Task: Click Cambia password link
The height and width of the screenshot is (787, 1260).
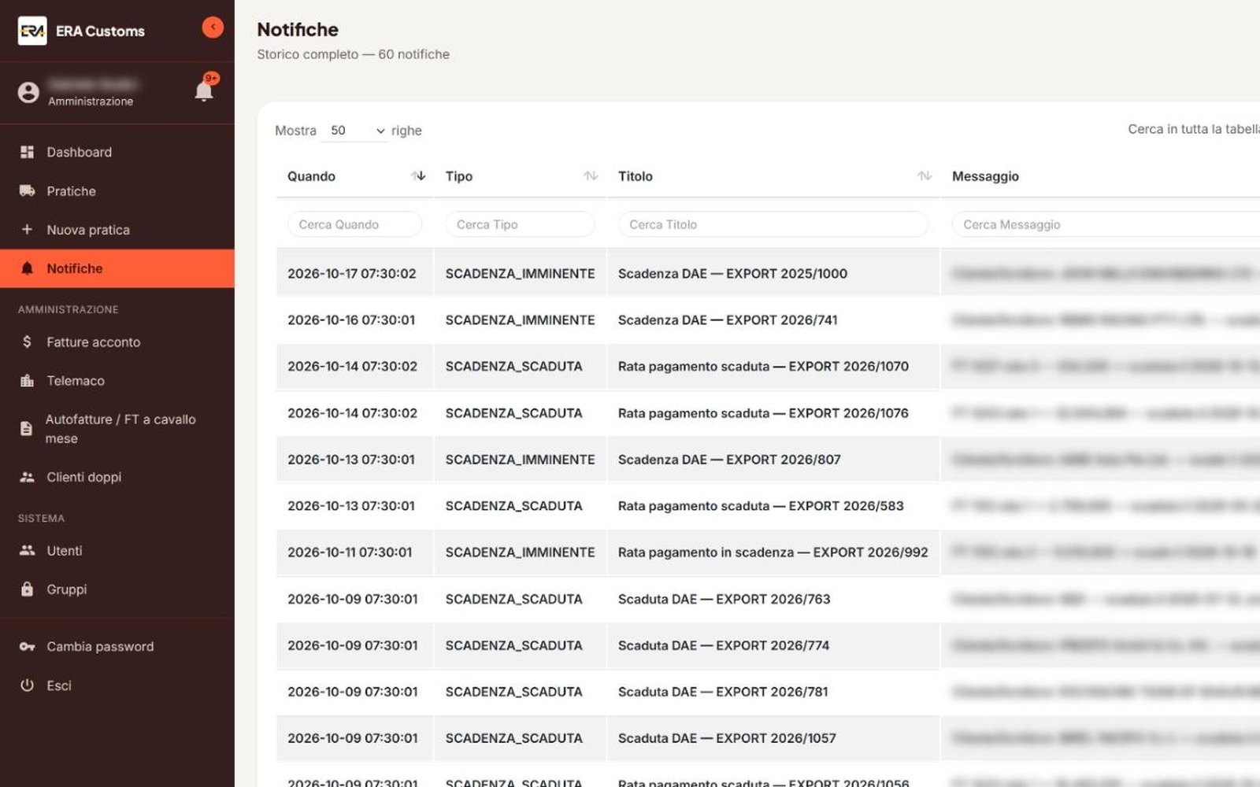Action: (x=117, y=646)
